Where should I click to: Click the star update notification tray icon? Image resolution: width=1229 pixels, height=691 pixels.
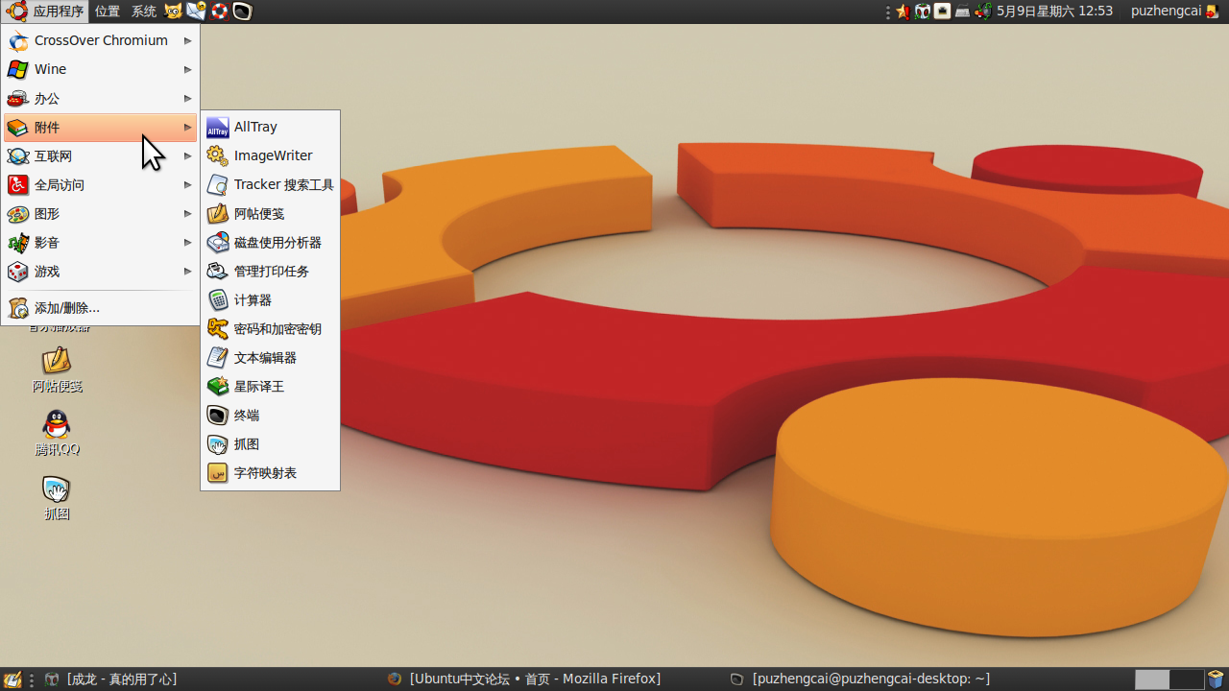(x=903, y=12)
